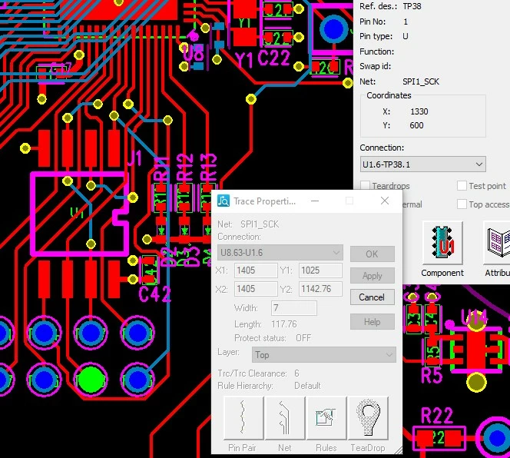510x458 pixels.
Task: Select the R12 resistor label
Action: point(184,168)
